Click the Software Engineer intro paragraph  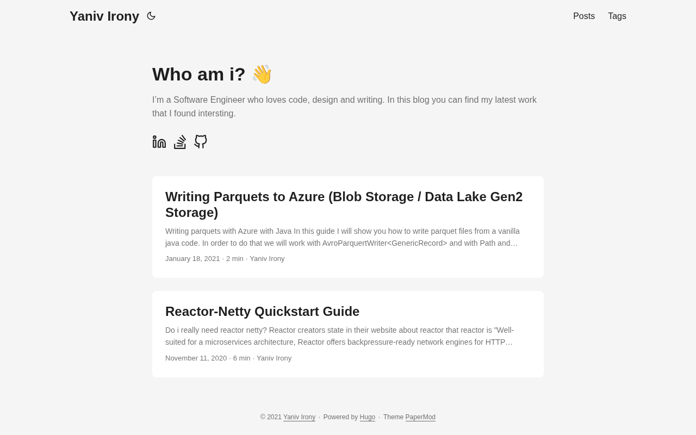(344, 107)
